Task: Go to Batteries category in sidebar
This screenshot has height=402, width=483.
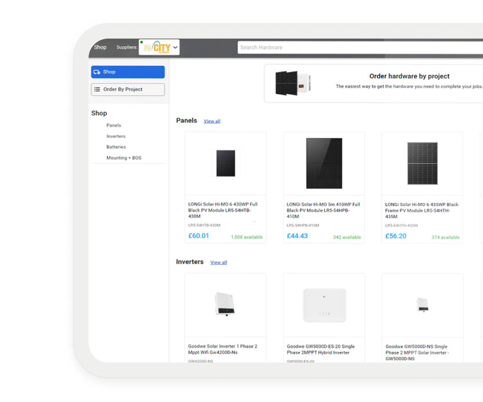Action: (116, 147)
